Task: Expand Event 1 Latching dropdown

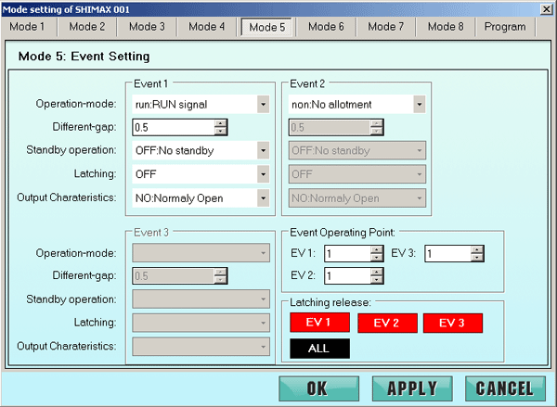Action: click(x=263, y=173)
